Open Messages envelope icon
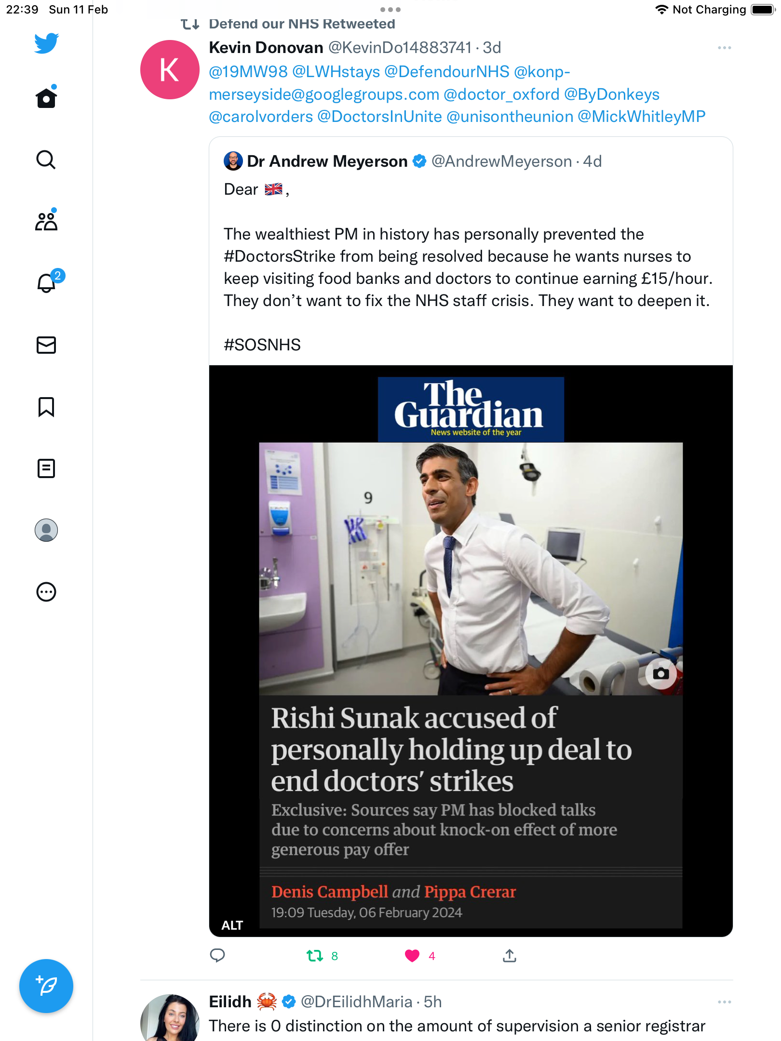Screen dimensions: 781x1041 point(46,345)
